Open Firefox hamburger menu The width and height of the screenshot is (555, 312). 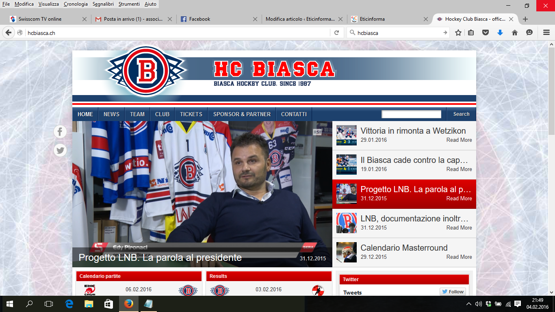click(x=546, y=33)
